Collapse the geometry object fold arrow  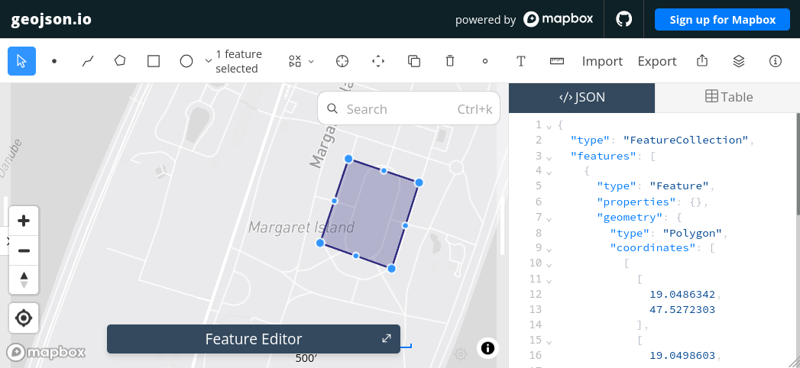tap(549, 219)
